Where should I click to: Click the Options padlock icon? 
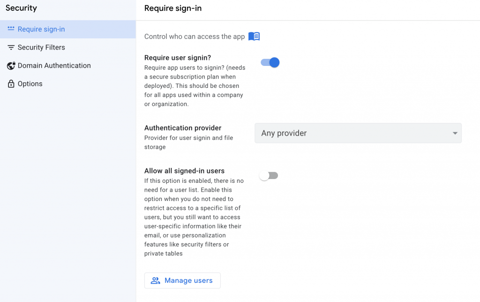click(11, 84)
